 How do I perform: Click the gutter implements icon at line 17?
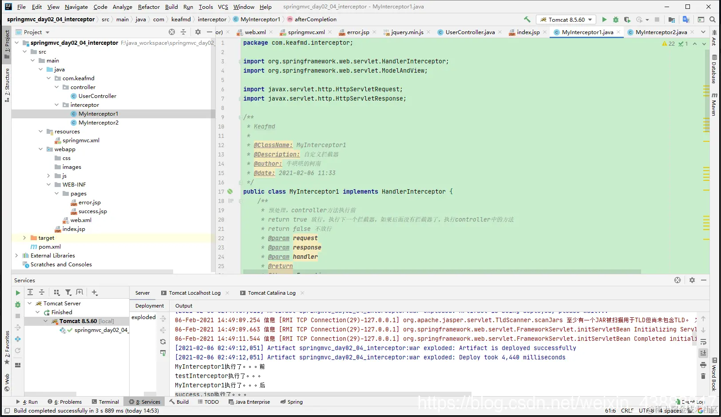click(230, 191)
